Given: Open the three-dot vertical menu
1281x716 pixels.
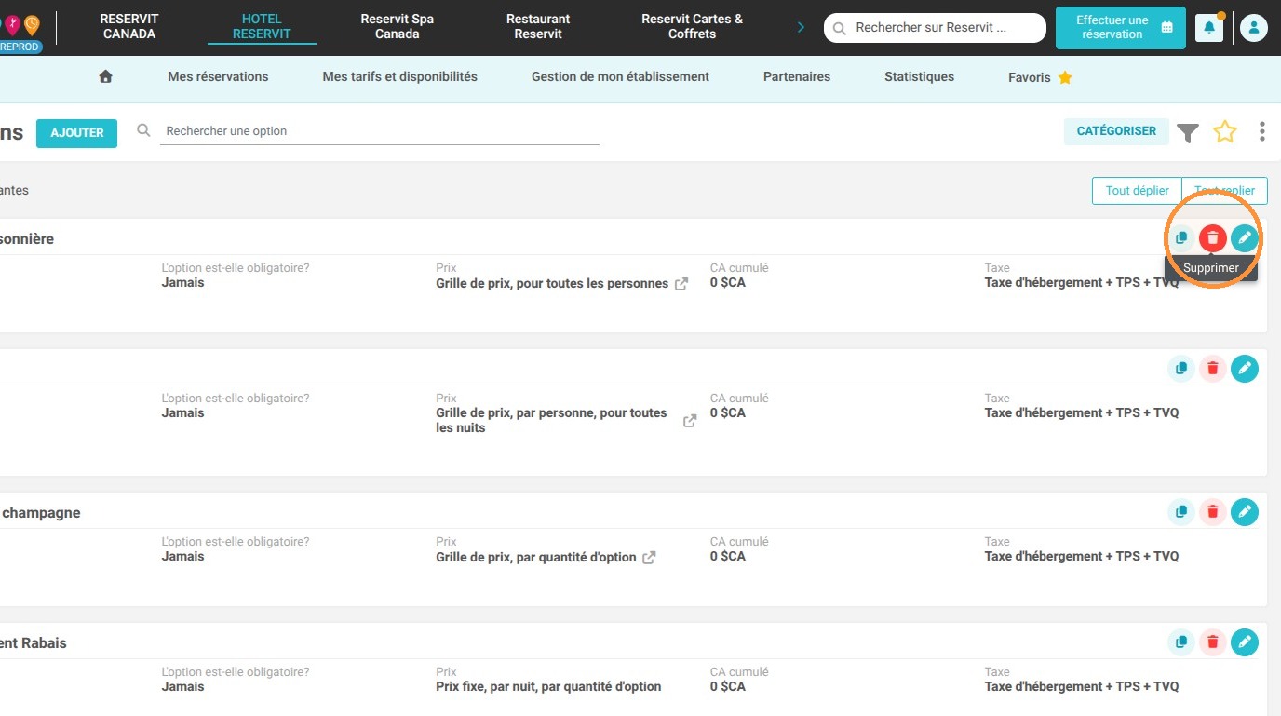Looking at the screenshot, I should pyautogui.click(x=1262, y=132).
